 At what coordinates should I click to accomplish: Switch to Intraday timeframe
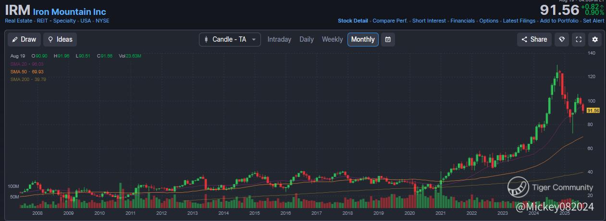click(x=279, y=39)
